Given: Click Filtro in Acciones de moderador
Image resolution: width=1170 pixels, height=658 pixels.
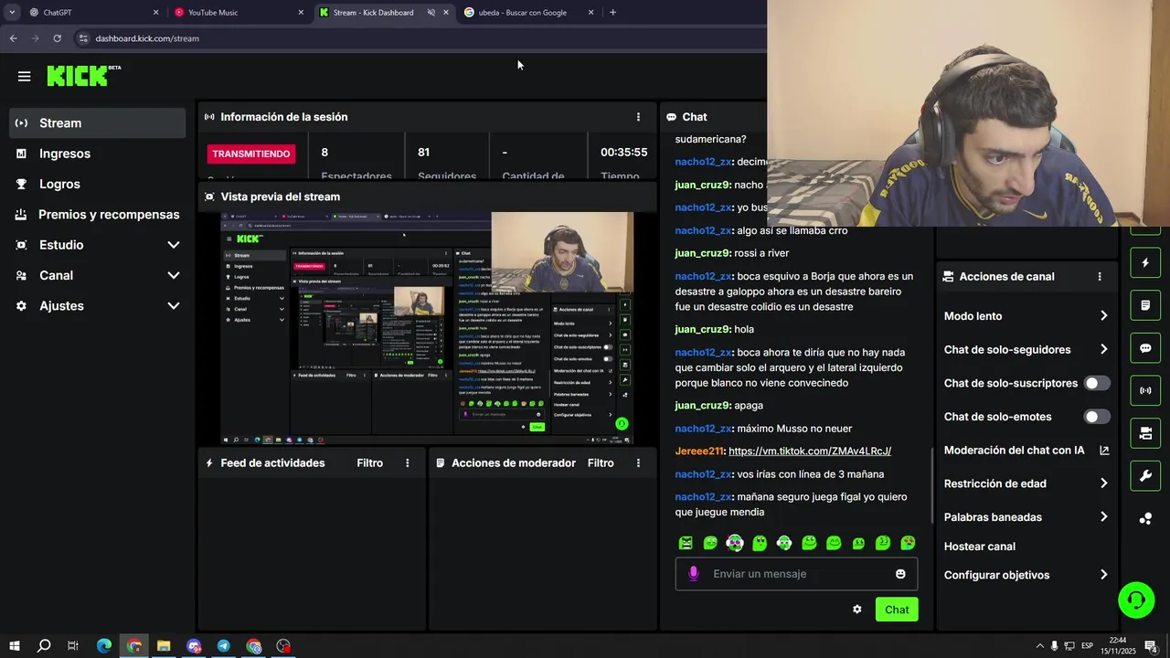Looking at the screenshot, I should [601, 463].
